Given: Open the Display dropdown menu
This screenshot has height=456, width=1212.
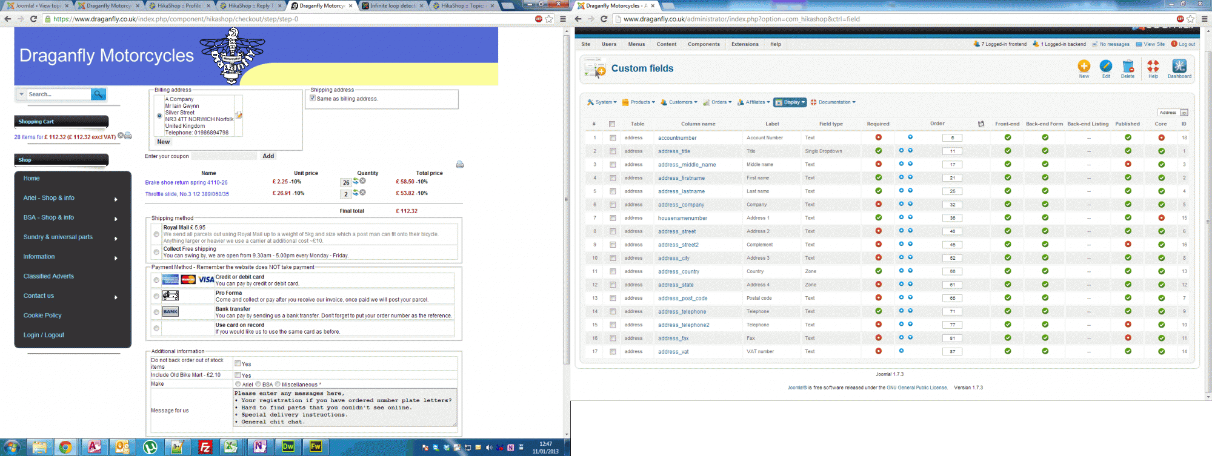Looking at the screenshot, I should point(790,102).
